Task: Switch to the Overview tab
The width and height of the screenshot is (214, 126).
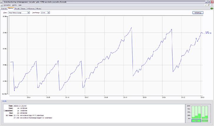Action: tap(4, 9)
